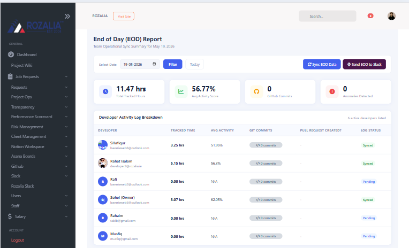The image size is (409, 248).
Task: Click Rahaim's 0 commits badge
Action: 266,218
